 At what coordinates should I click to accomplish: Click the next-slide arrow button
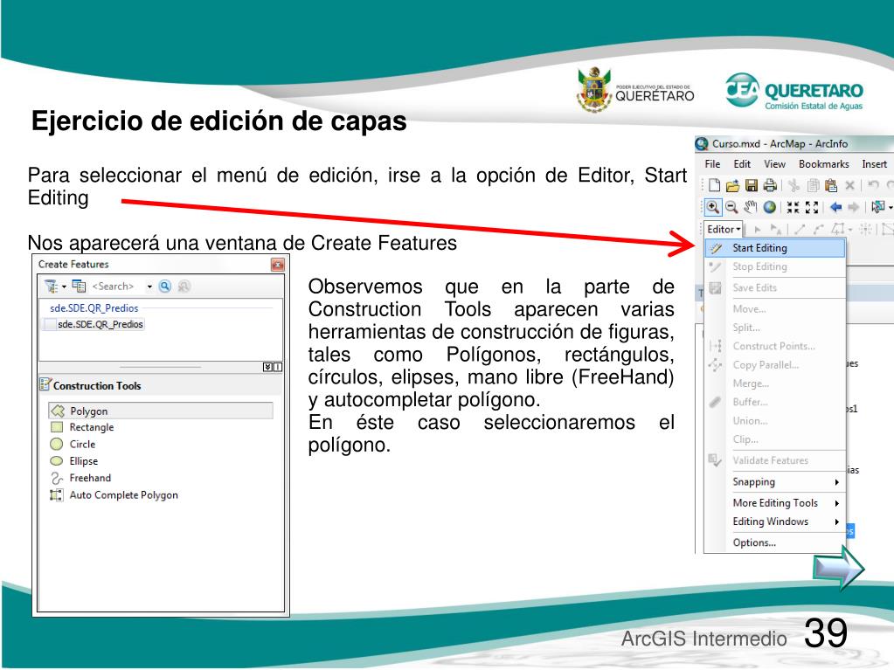point(839,568)
